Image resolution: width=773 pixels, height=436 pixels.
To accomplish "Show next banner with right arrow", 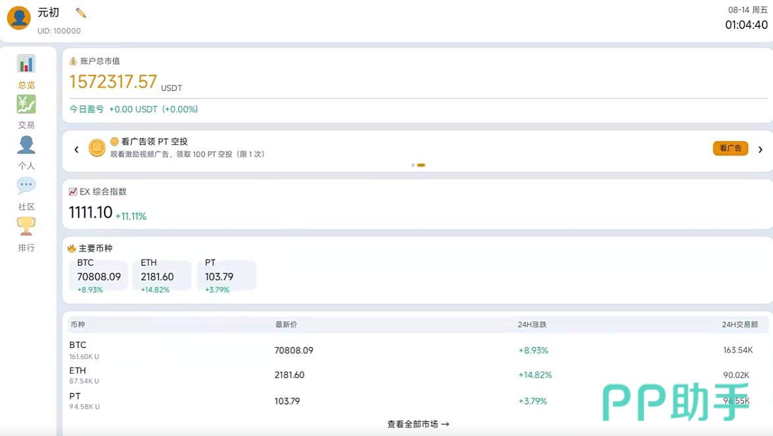I will click(761, 149).
